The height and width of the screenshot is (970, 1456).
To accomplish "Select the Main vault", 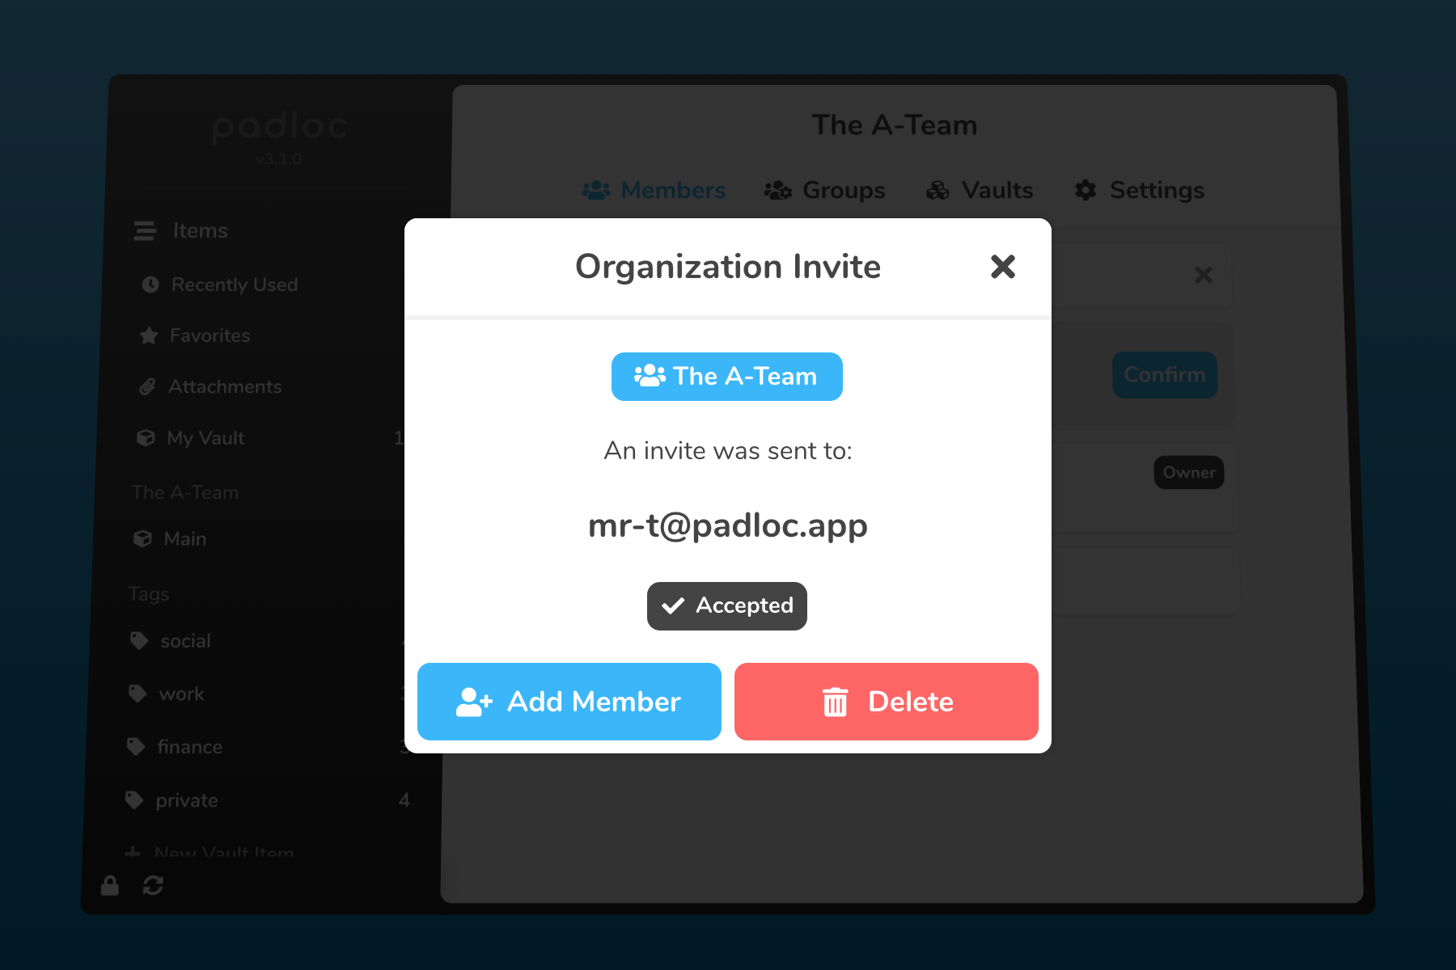I will (x=184, y=539).
